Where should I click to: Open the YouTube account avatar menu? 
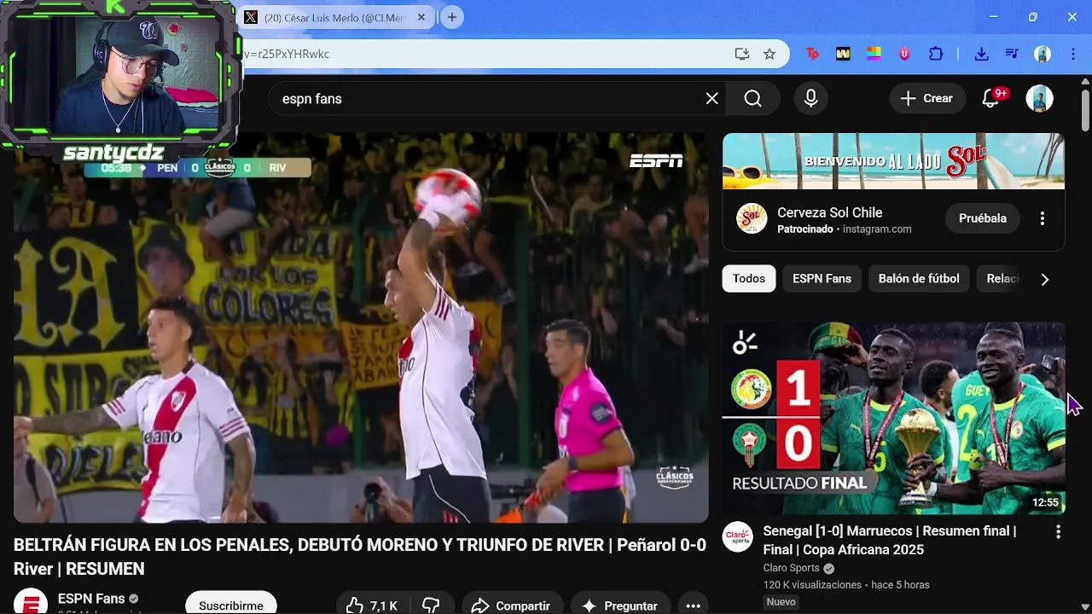point(1039,99)
